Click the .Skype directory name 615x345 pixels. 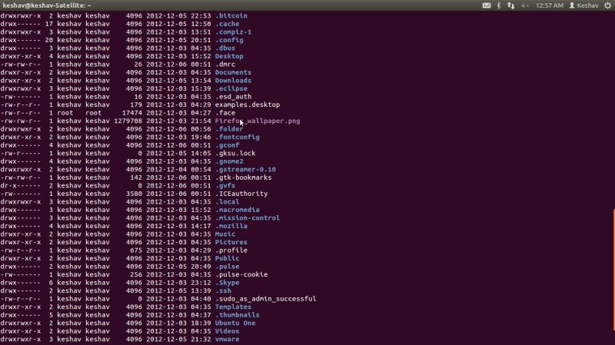227,283
